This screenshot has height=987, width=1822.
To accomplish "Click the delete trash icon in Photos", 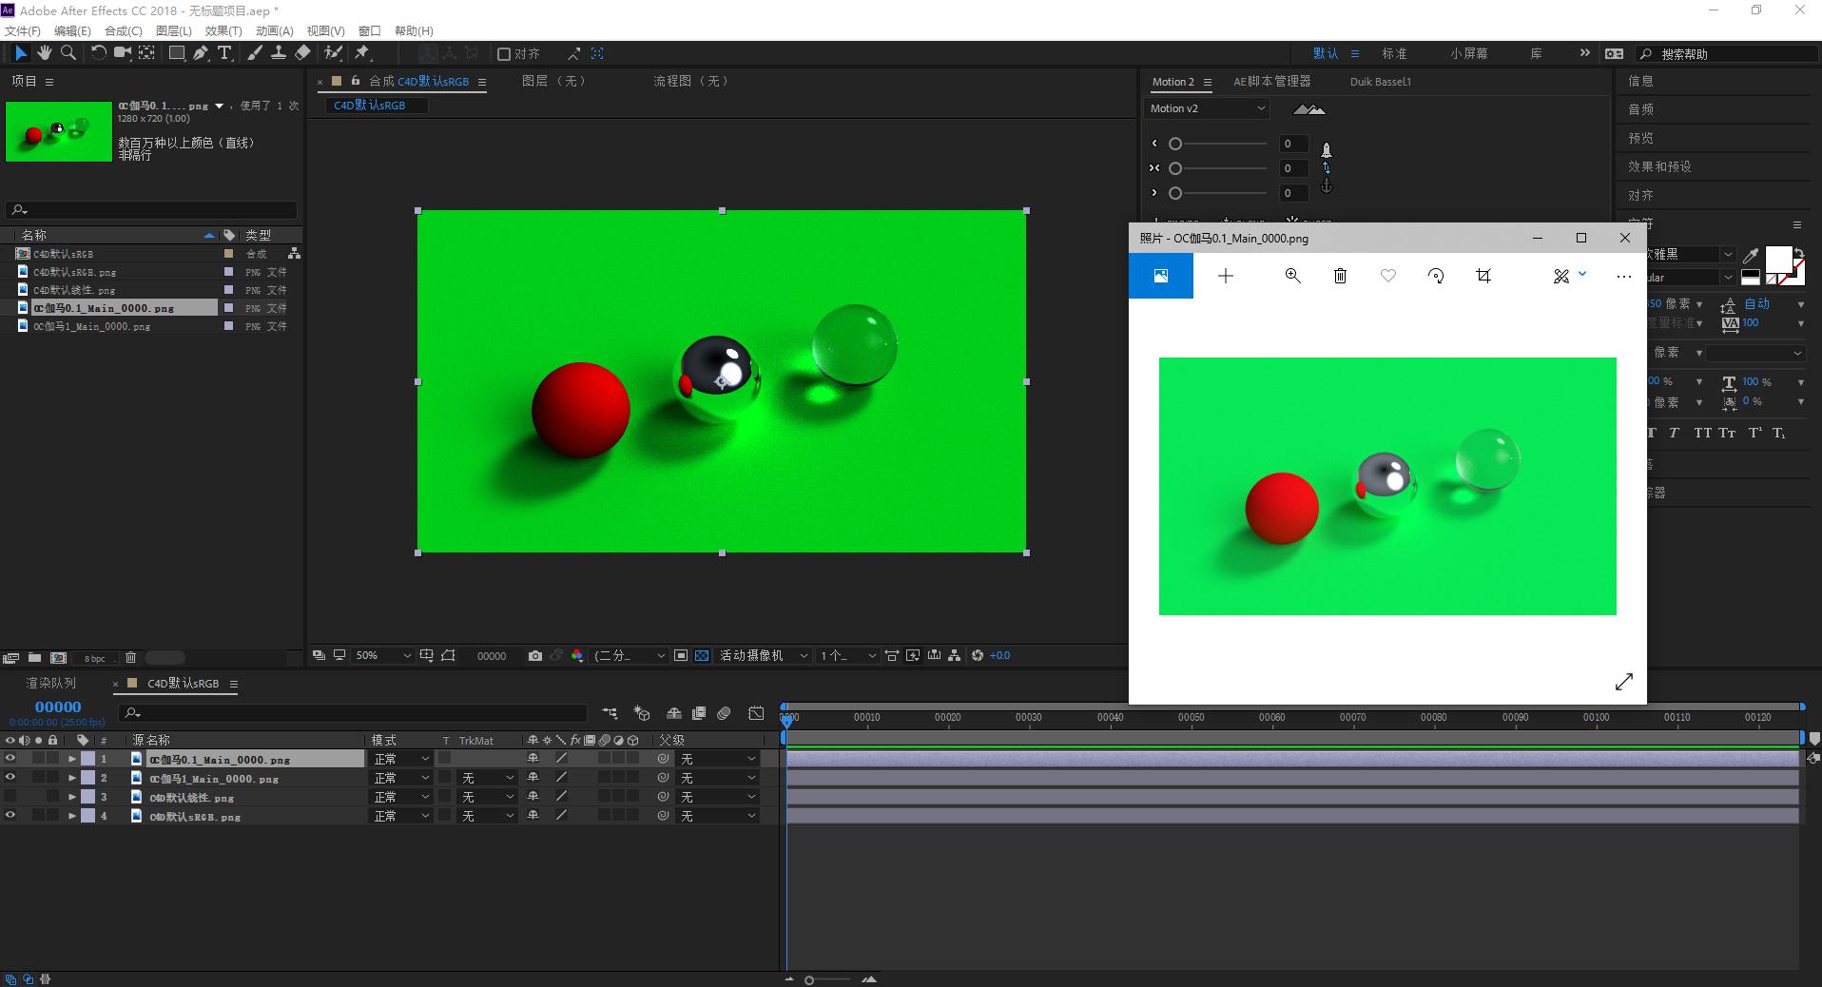I will pos(1340,276).
